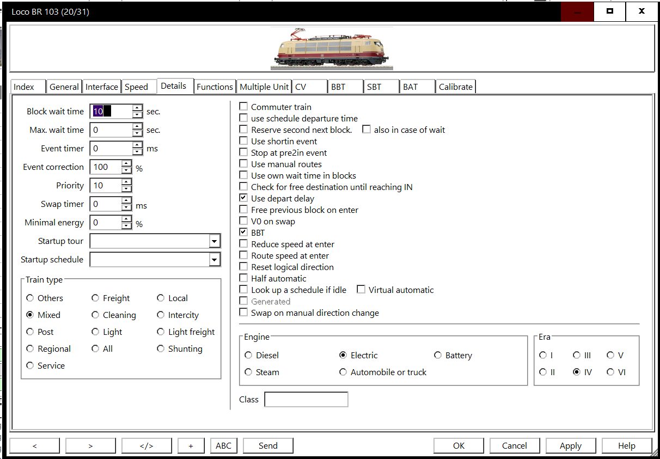Open the Calibrate tab

(456, 87)
